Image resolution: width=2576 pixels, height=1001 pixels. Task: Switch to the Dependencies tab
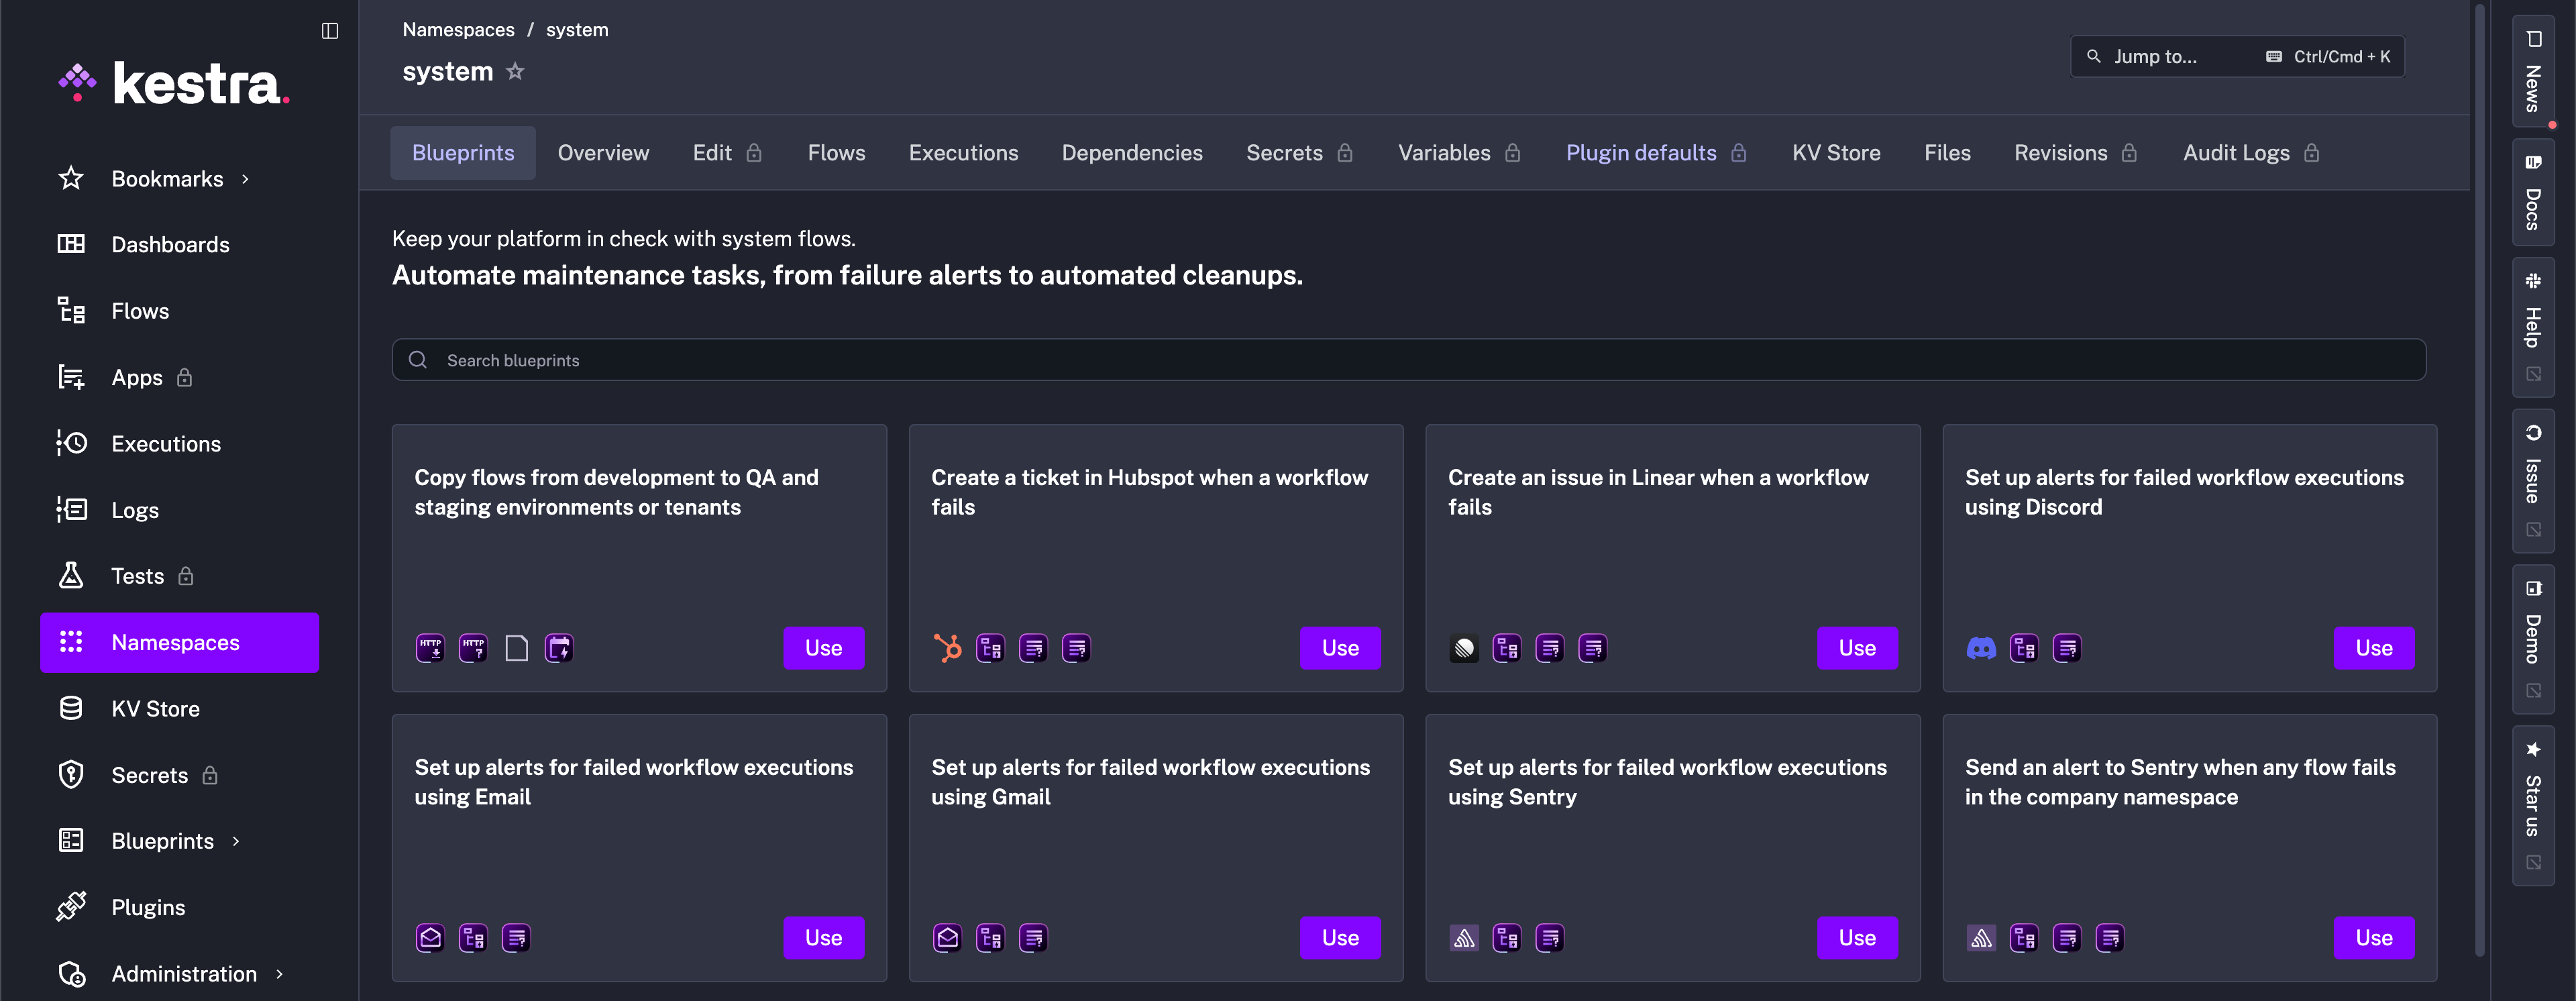[1131, 153]
